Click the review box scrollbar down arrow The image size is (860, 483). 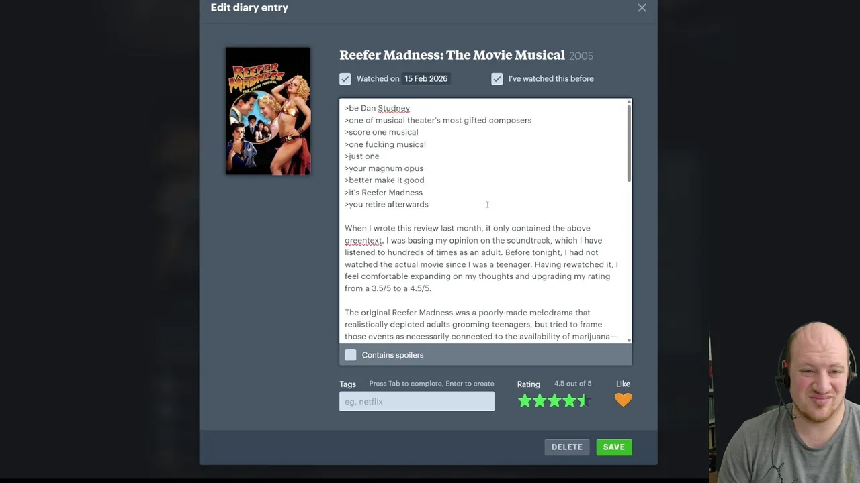coord(629,340)
